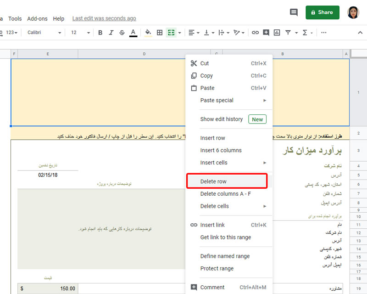Toggle strikethrough formatting in toolbar
The image size is (367, 294).
point(122,33)
